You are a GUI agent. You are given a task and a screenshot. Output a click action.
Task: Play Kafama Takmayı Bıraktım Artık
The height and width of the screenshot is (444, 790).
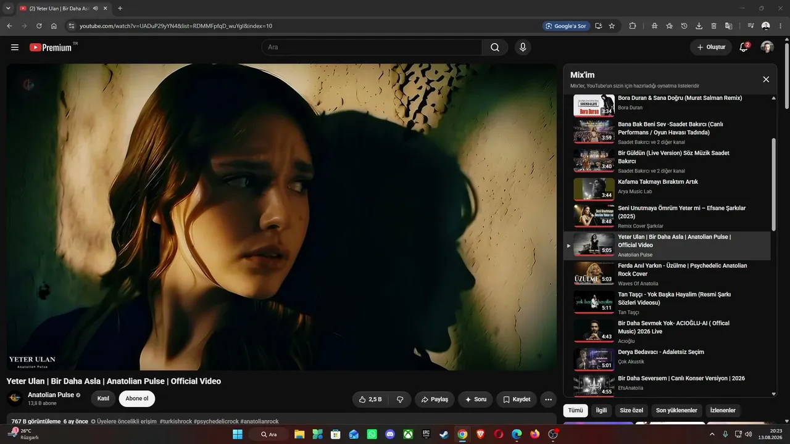[668, 189]
